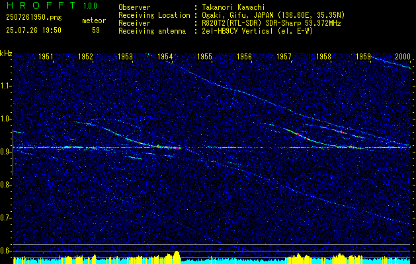Click the Receiving Location label

click(x=154, y=15)
